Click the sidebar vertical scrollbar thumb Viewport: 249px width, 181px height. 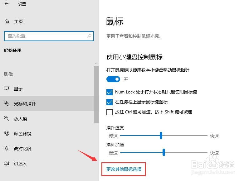point(96,95)
